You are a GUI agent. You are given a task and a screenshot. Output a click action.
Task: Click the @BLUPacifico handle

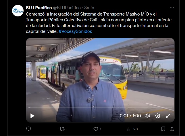[67, 8]
